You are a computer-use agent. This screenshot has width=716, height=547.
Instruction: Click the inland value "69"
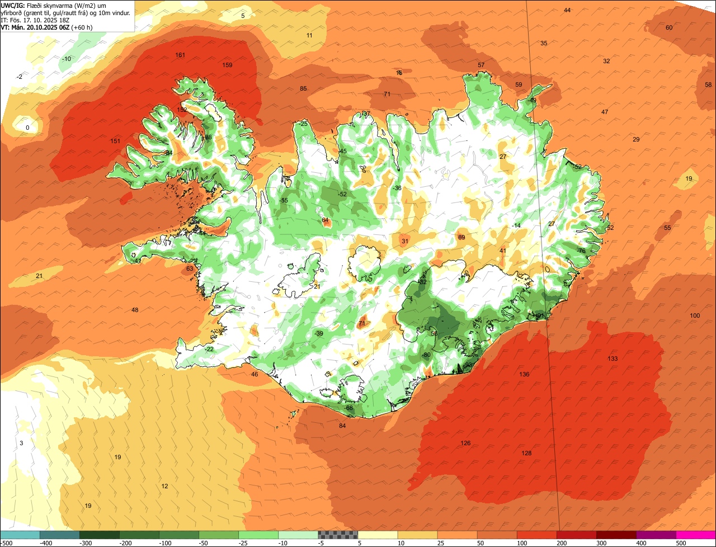[461, 237]
